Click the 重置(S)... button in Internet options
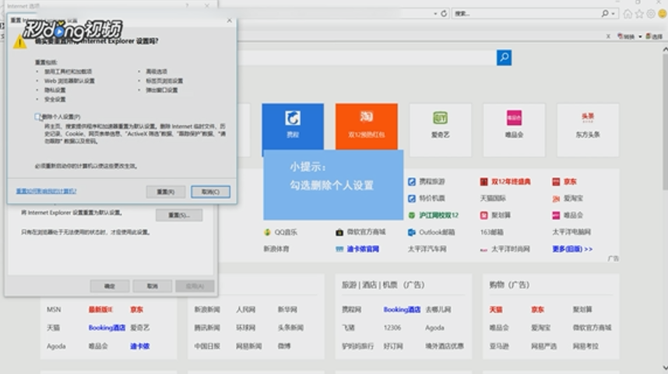668x374 pixels. (x=179, y=215)
